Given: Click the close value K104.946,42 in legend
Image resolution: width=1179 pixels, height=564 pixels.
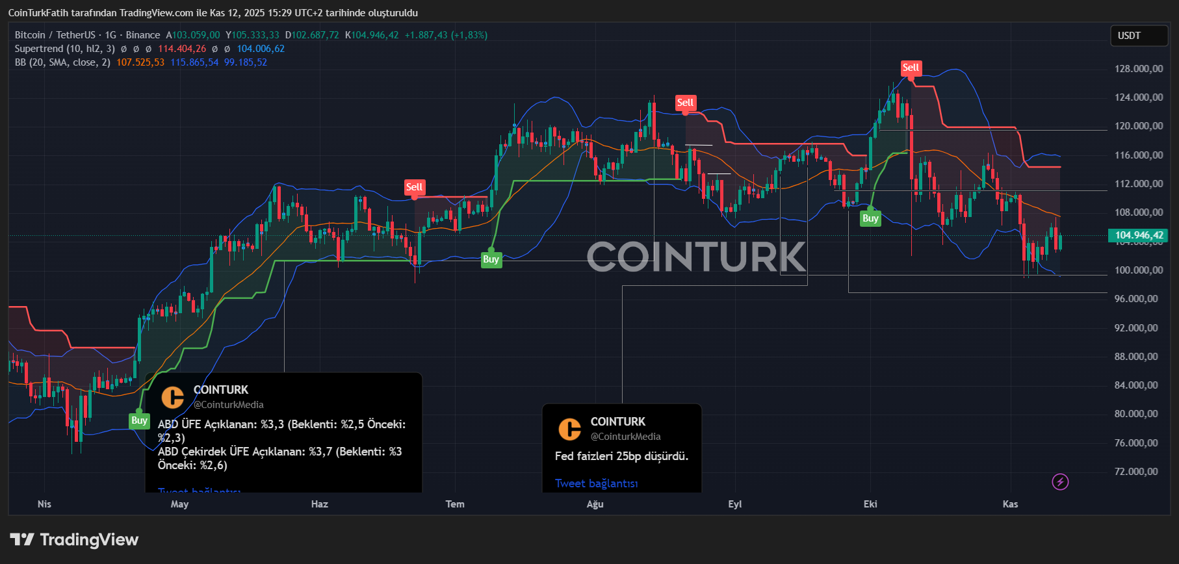Looking at the screenshot, I should coord(372,35).
